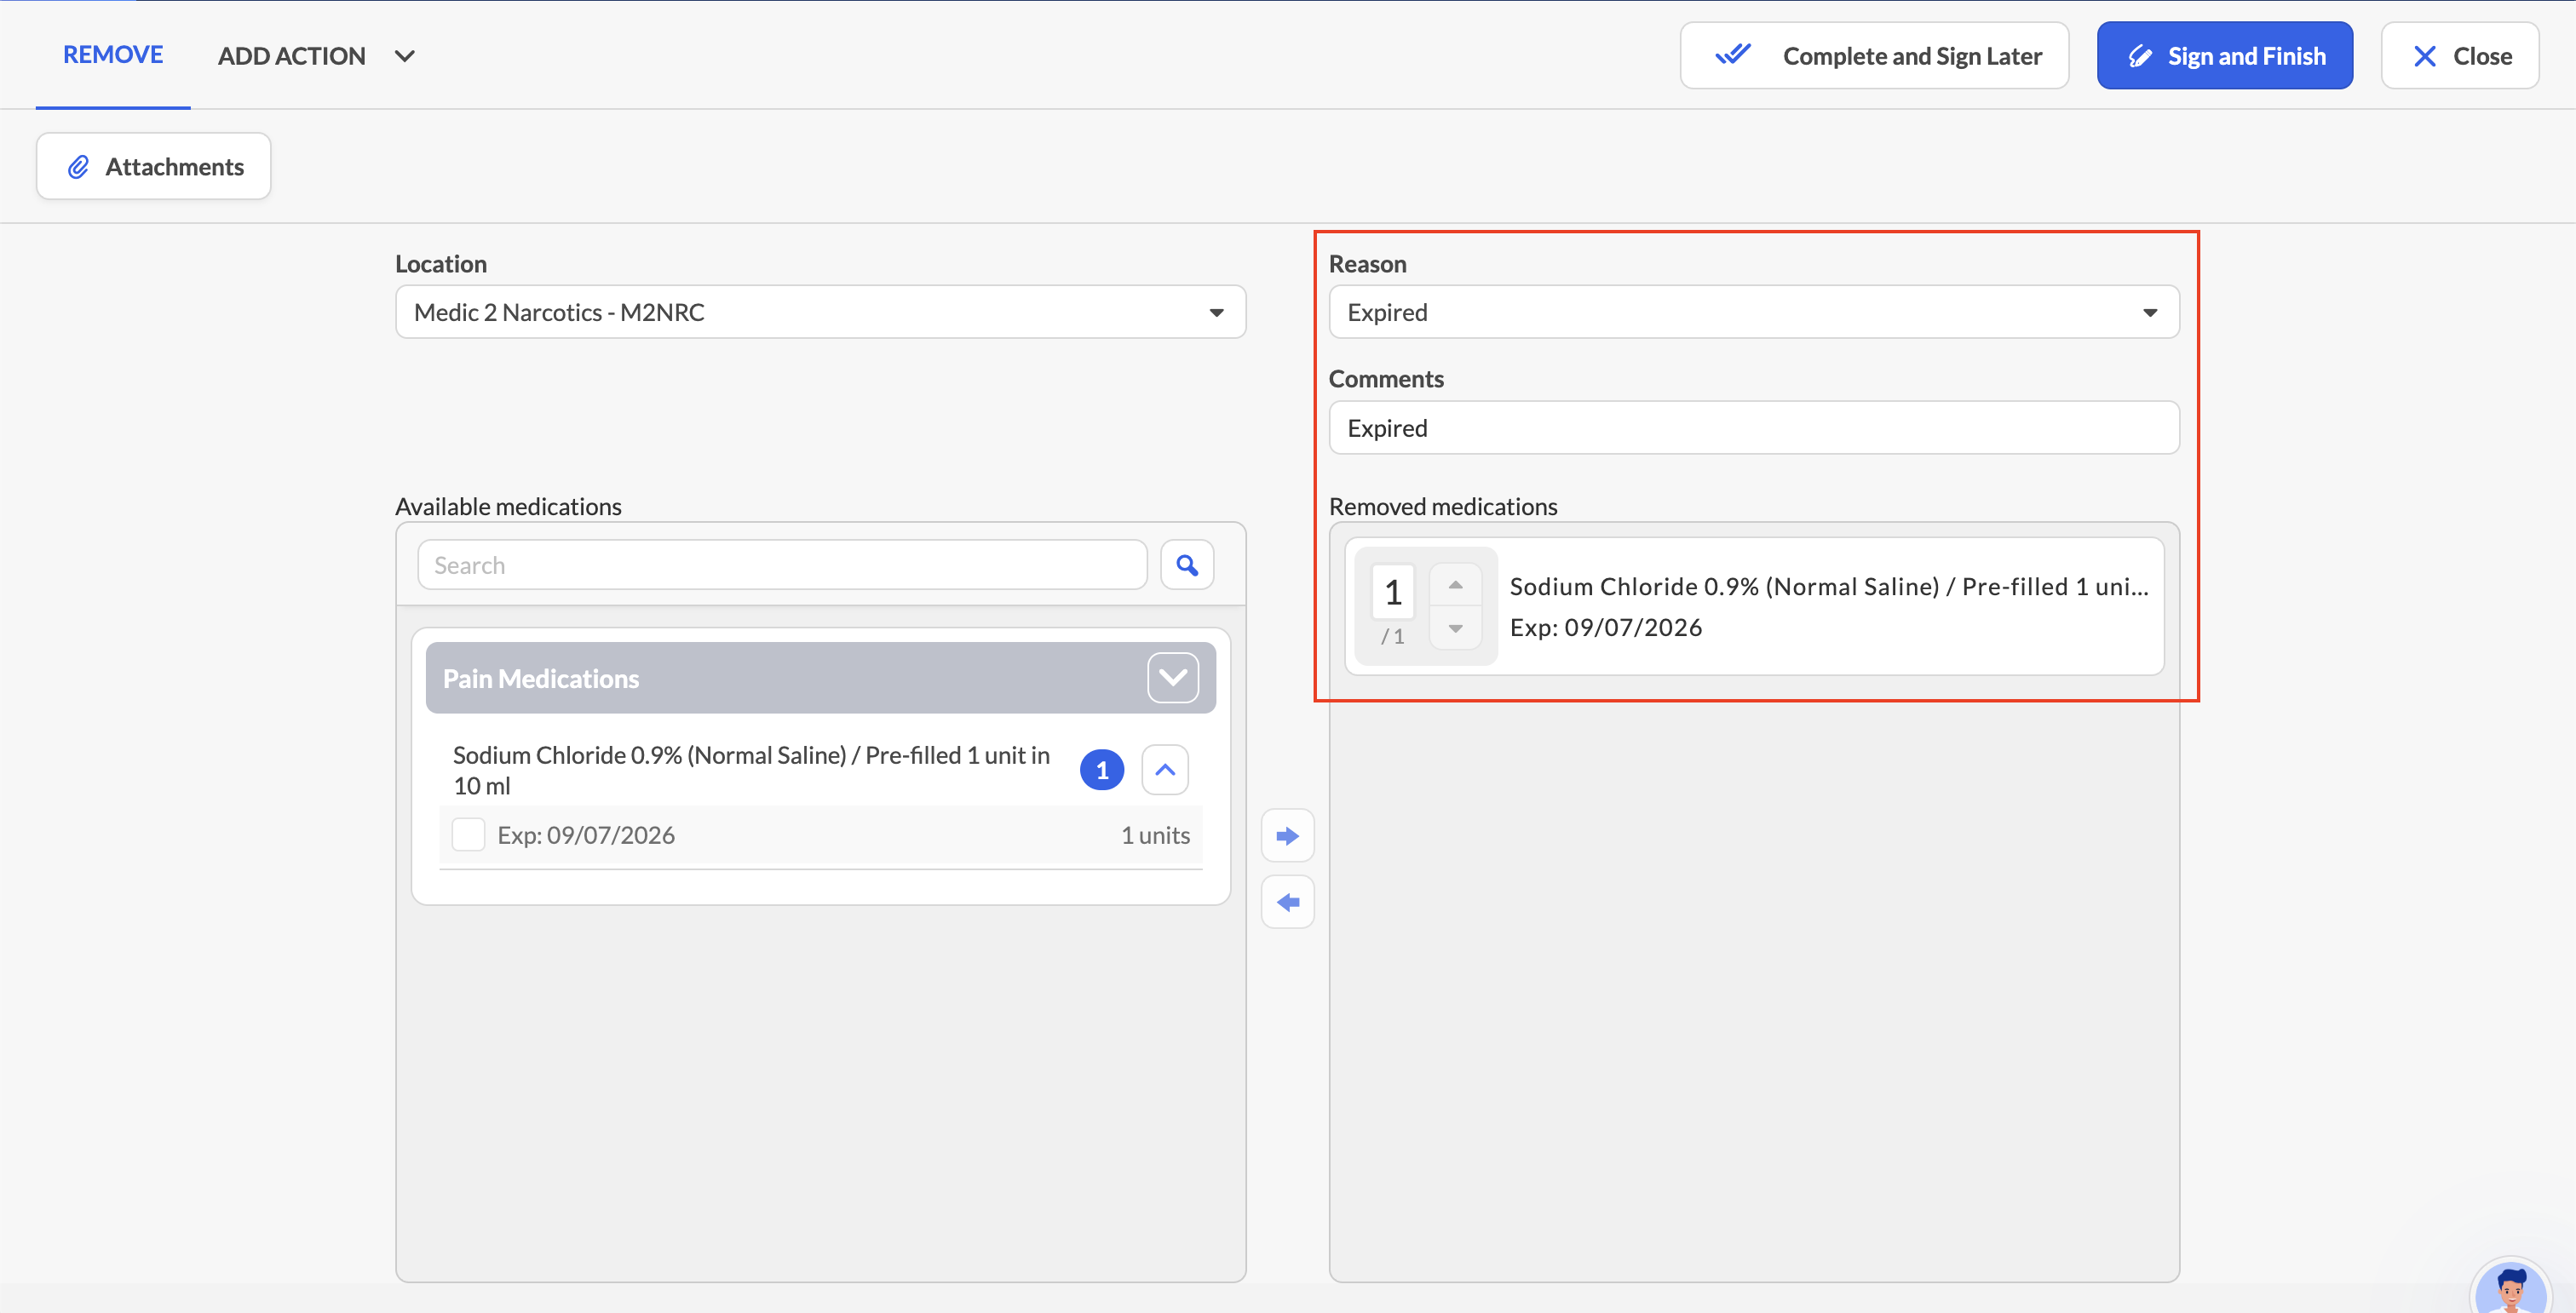Close the removal form
Viewport: 2576px width, 1313px height.
click(x=2460, y=56)
